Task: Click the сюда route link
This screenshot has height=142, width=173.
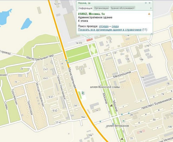Action: click(x=115, y=26)
